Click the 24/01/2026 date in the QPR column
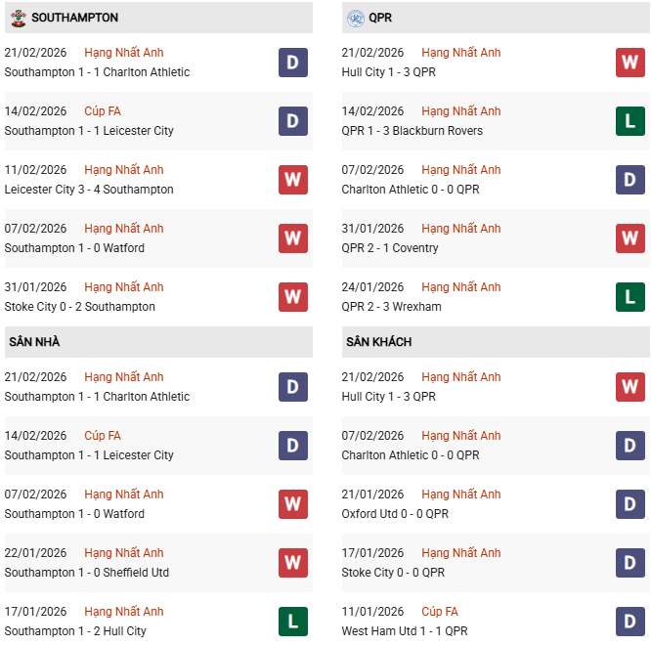Image resolution: width=651 pixels, height=645 pixels. (x=372, y=287)
